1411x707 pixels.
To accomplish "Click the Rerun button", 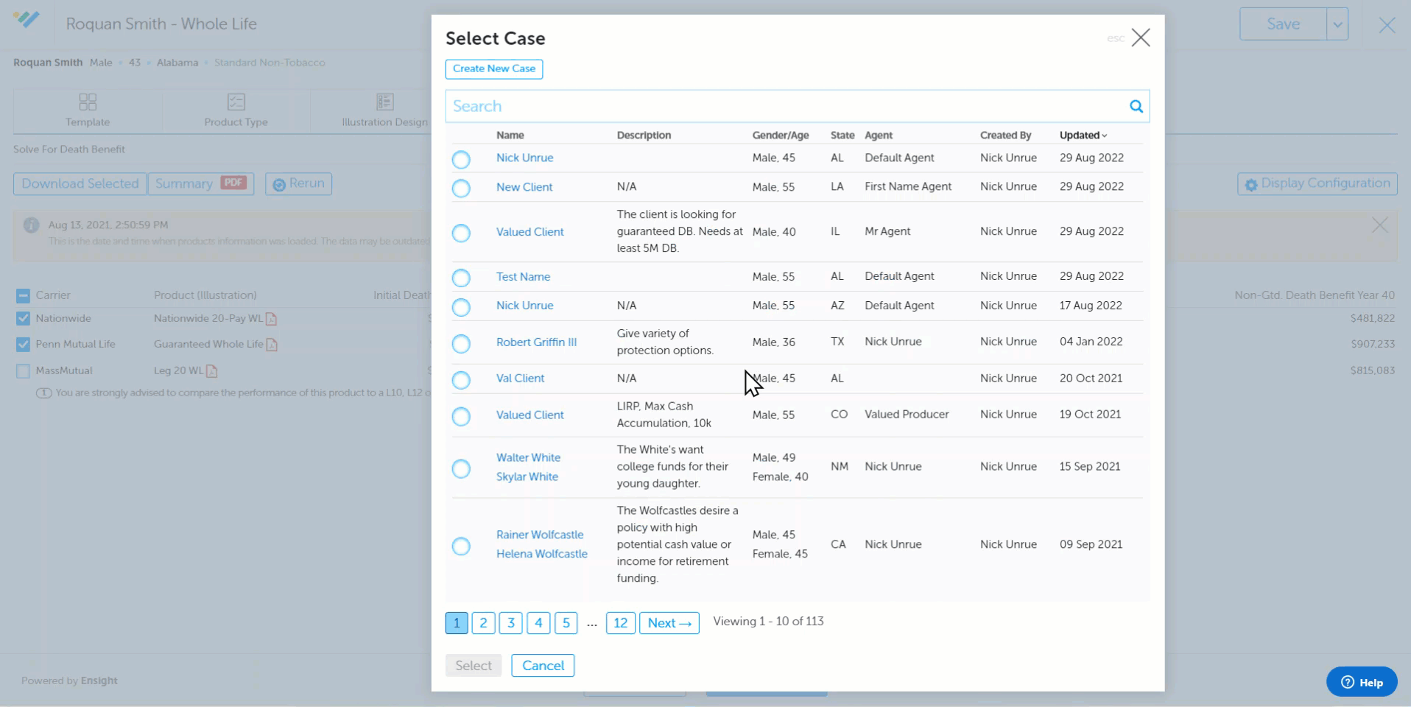I will tap(298, 183).
